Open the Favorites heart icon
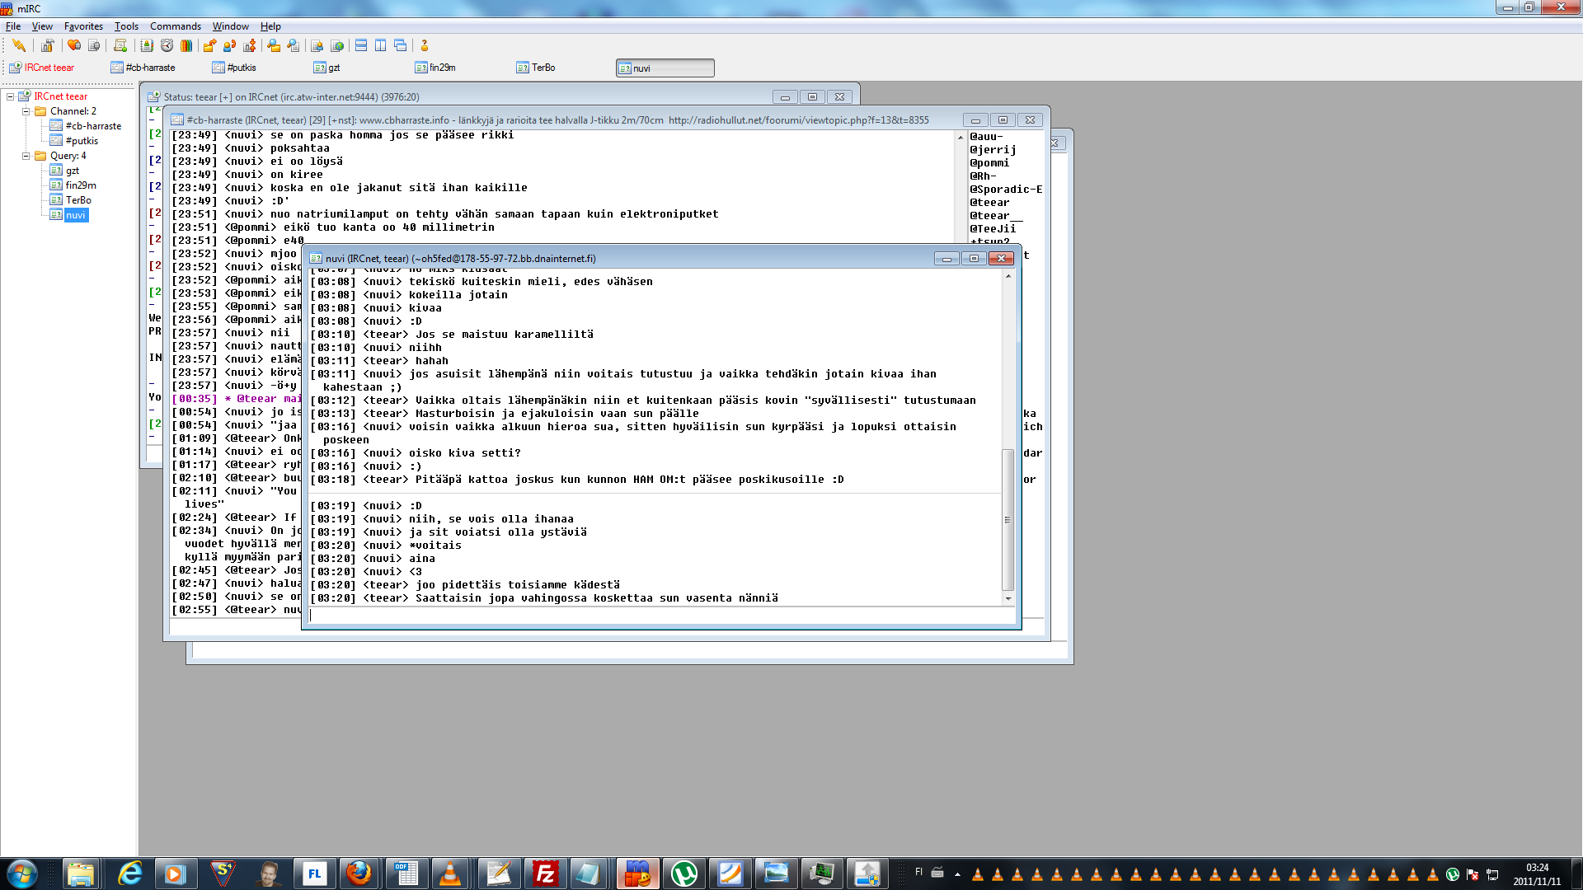This screenshot has width=1583, height=890. point(74,45)
